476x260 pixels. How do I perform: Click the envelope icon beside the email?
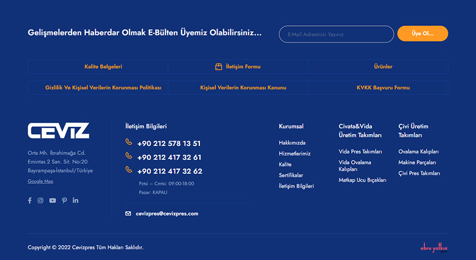tap(128, 213)
